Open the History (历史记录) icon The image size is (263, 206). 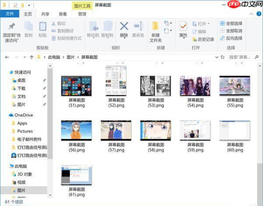(x=203, y=39)
